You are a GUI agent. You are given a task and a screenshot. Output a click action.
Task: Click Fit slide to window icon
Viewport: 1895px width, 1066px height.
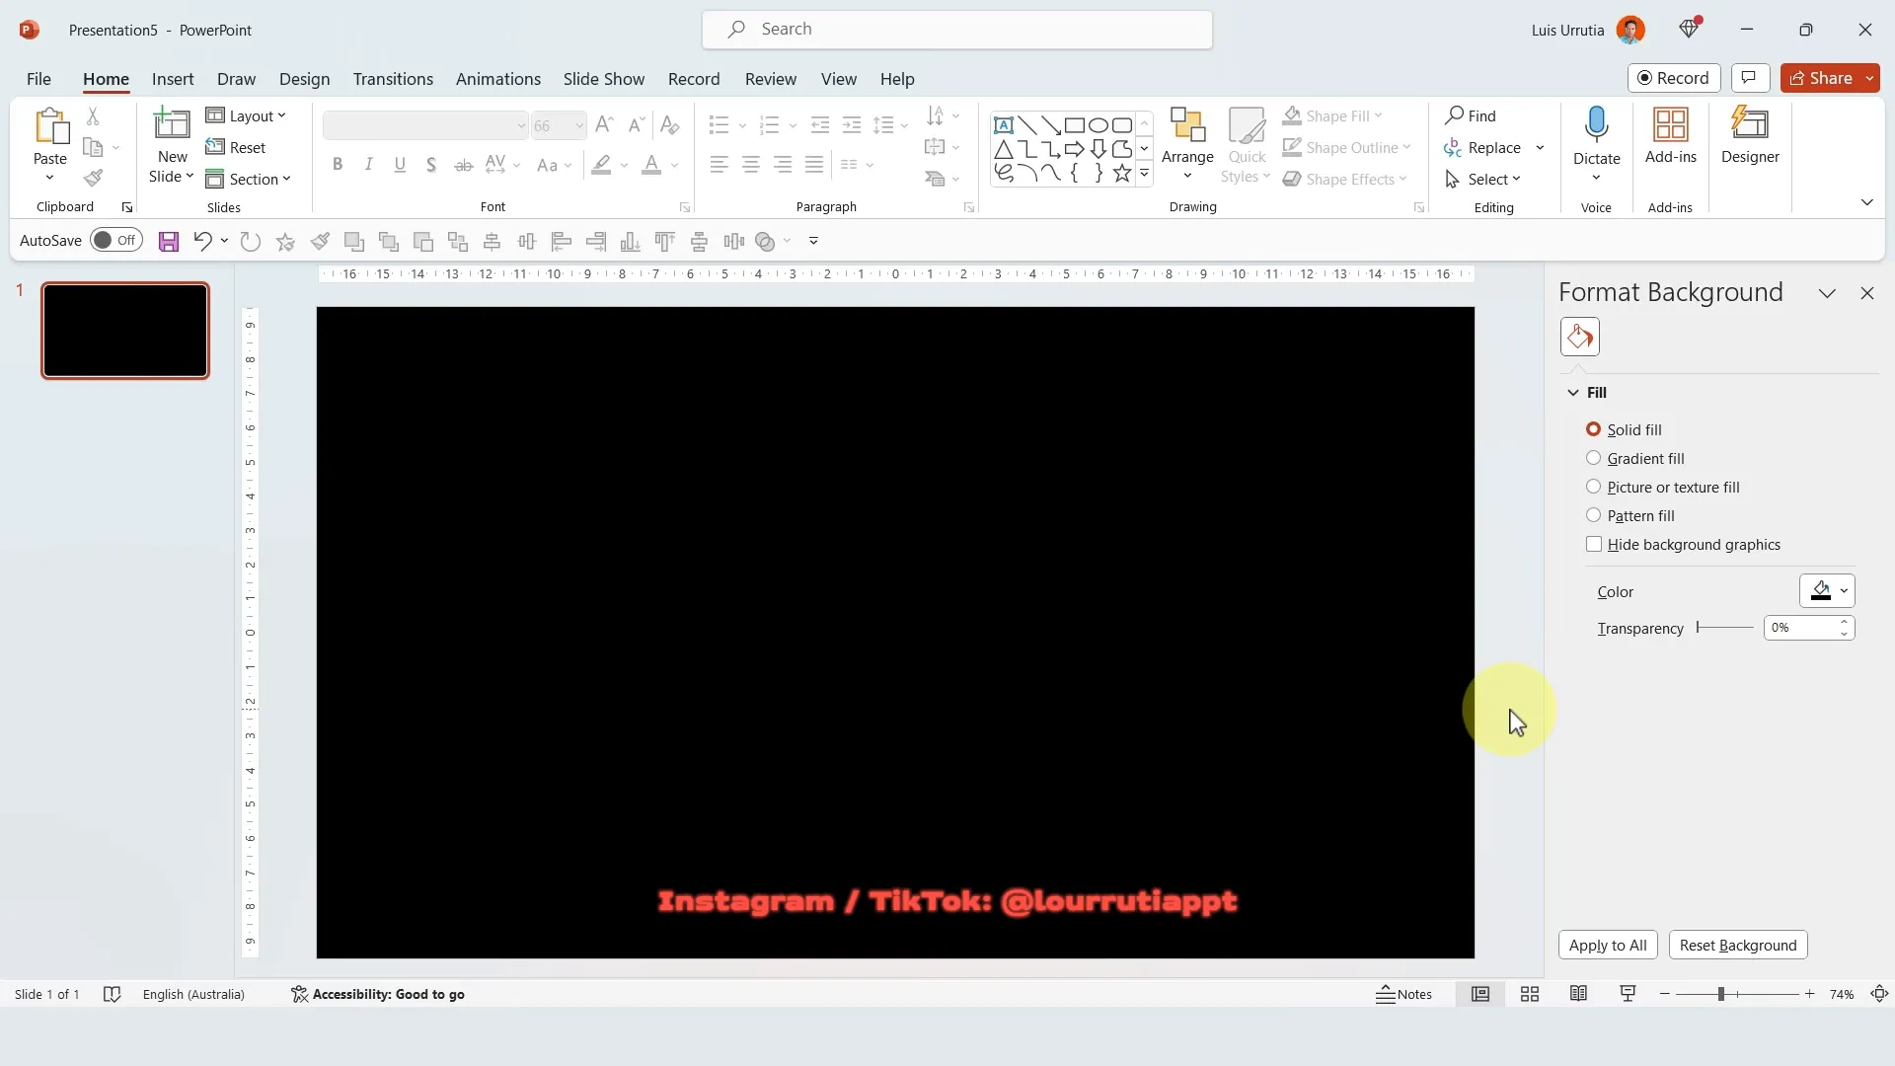[1879, 994]
